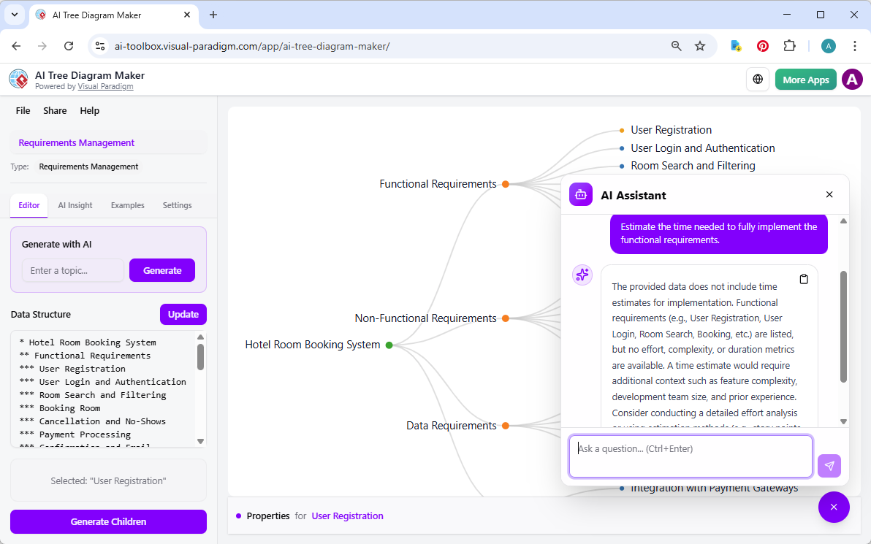The height and width of the screenshot is (544, 871).
Task: Open the File menu
Action: tap(23, 110)
